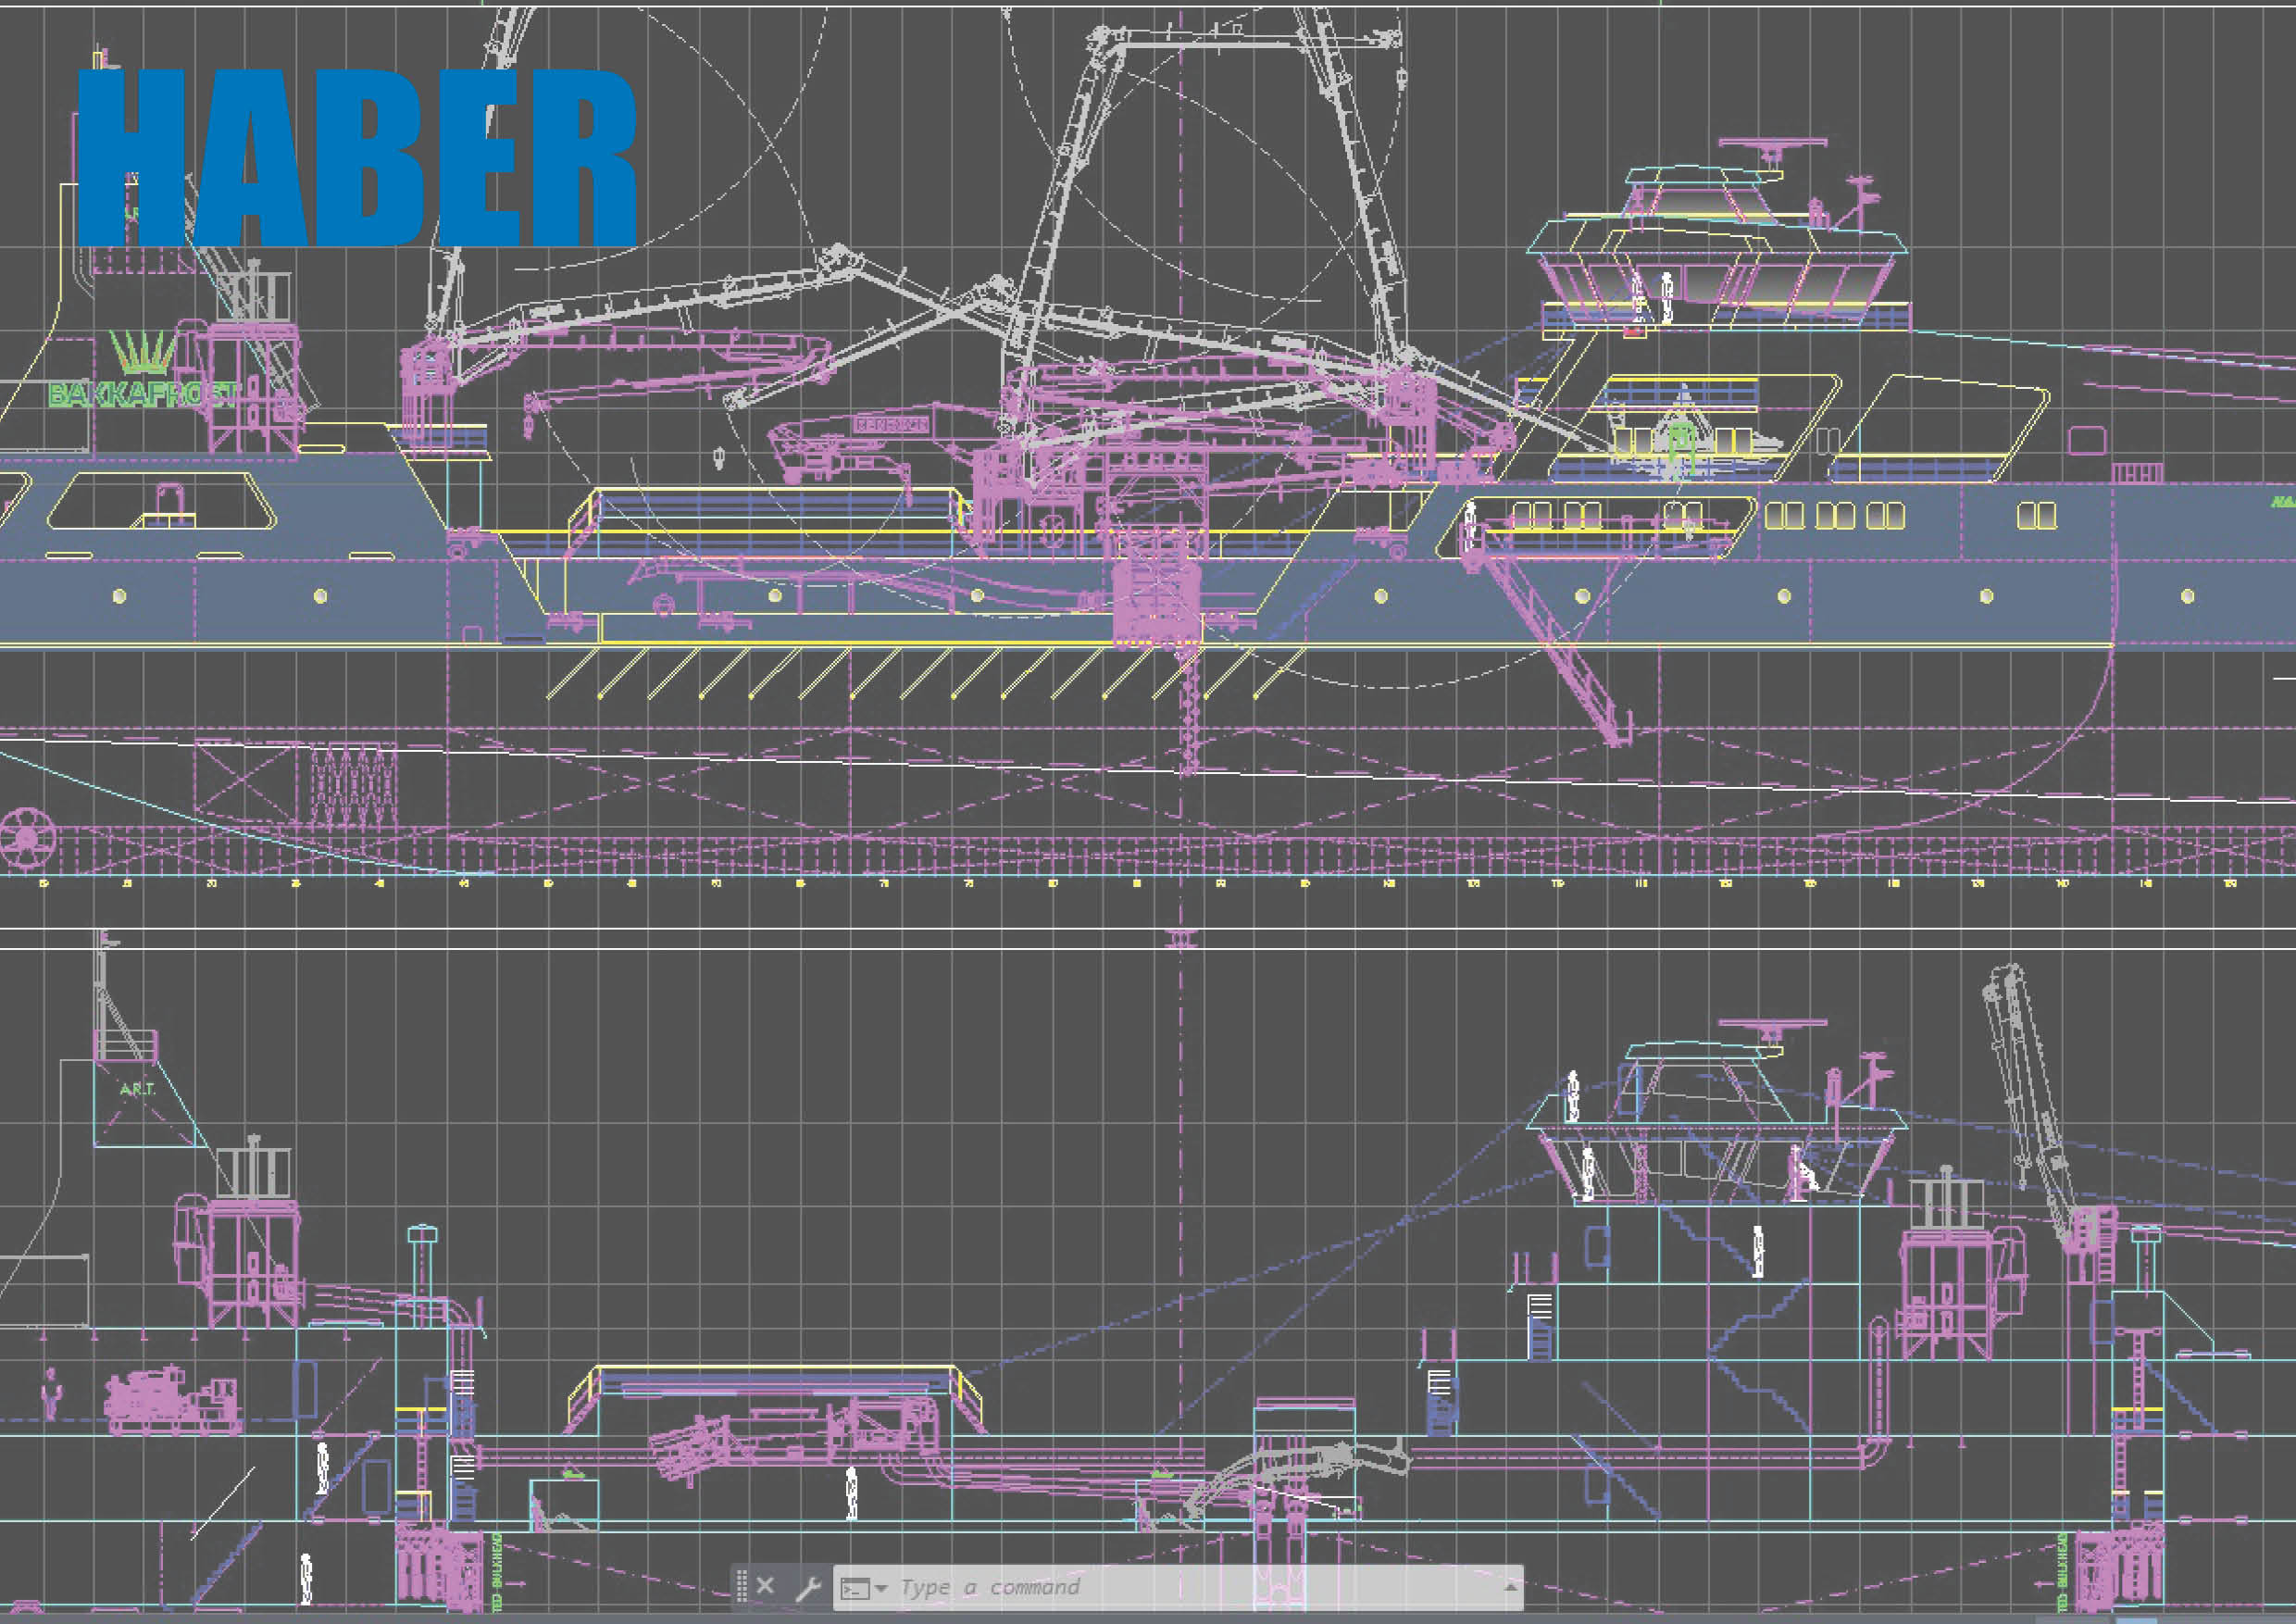Click the green BAKKAFROST logo text
The width and height of the screenshot is (2296, 1624).
click(140, 394)
